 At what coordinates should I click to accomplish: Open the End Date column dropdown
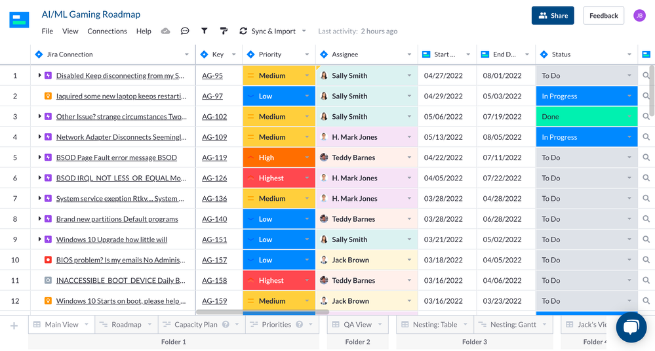pyautogui.click(x=527, y=54)
